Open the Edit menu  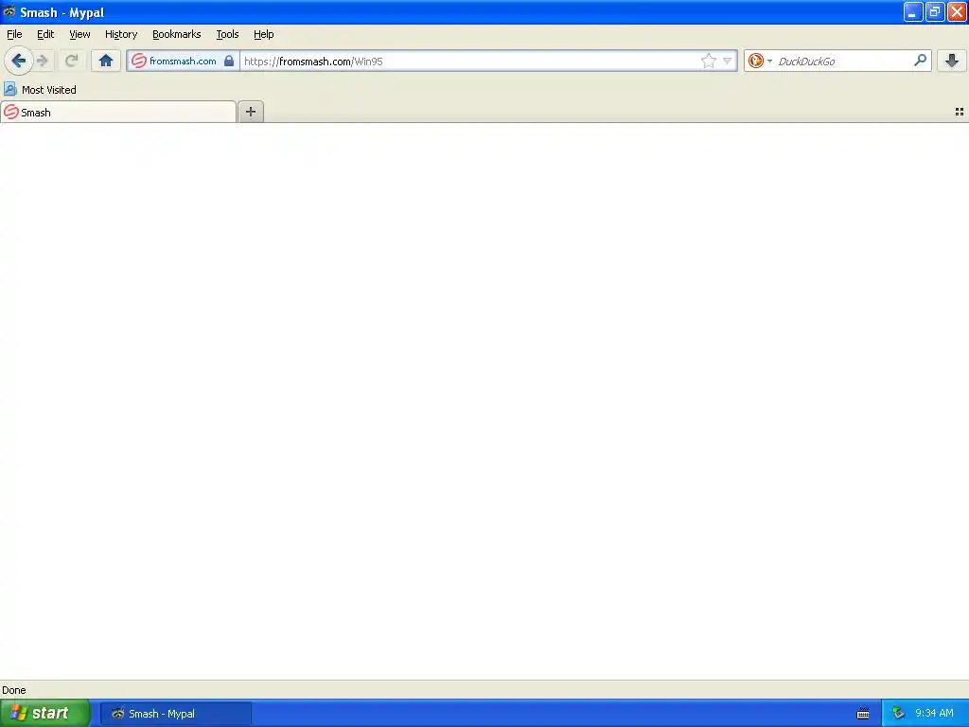(x=45, y=34)
